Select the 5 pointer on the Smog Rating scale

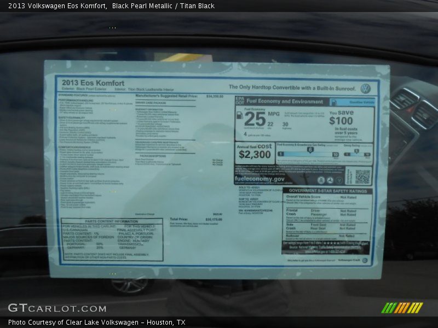point(356,150)
